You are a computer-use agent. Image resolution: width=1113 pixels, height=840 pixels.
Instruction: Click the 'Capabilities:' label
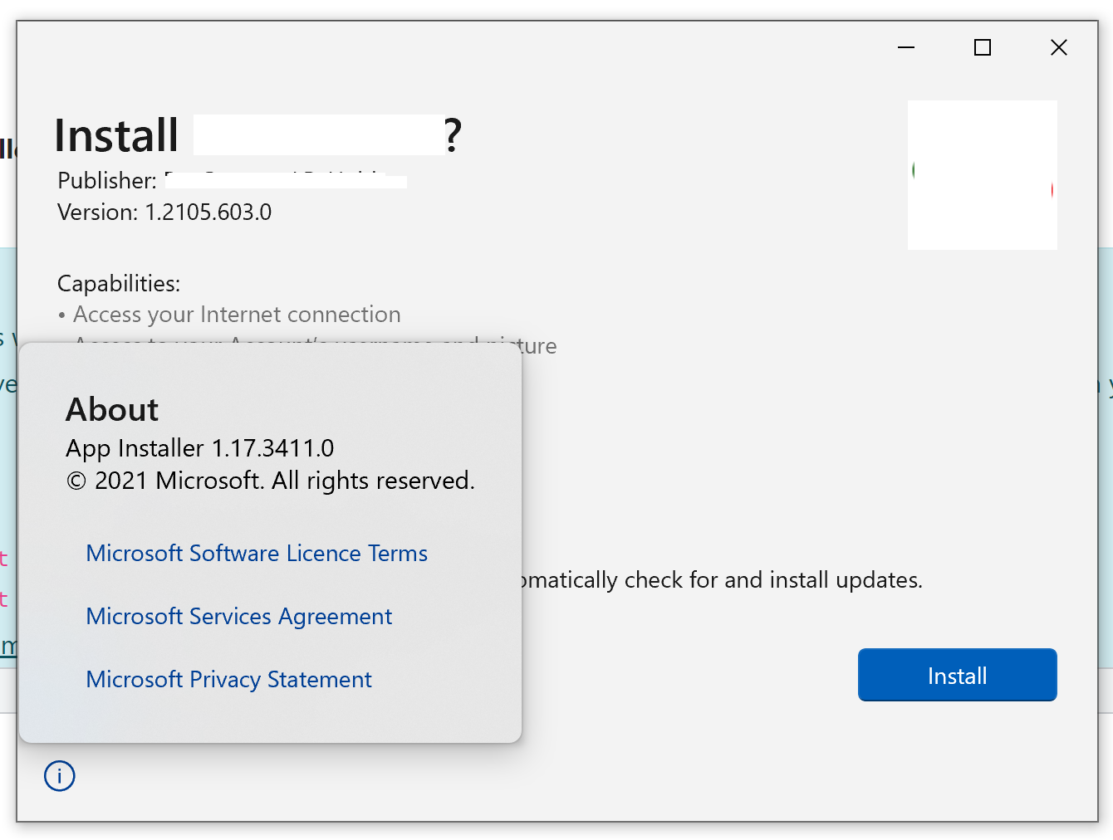point(119,284)
